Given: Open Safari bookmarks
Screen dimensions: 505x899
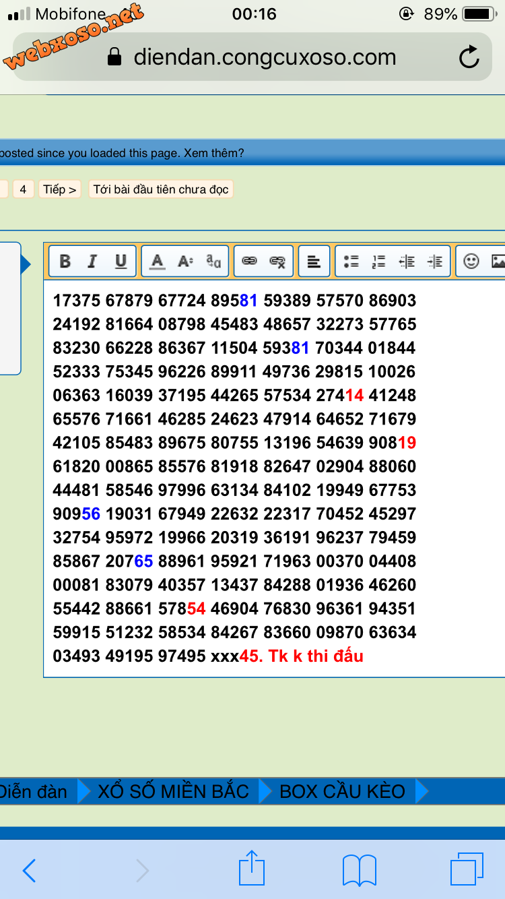Looking at the screenshot, I should coord(360,871).
